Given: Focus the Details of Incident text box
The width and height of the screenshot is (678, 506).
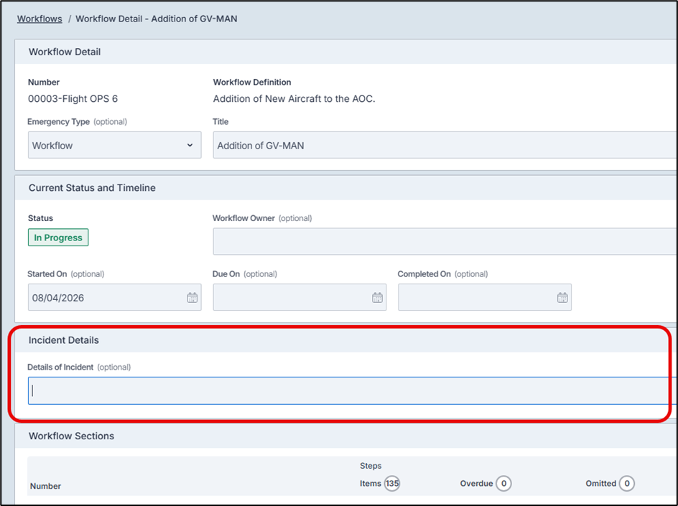Looking at the screenshot, I should (345, 391).
